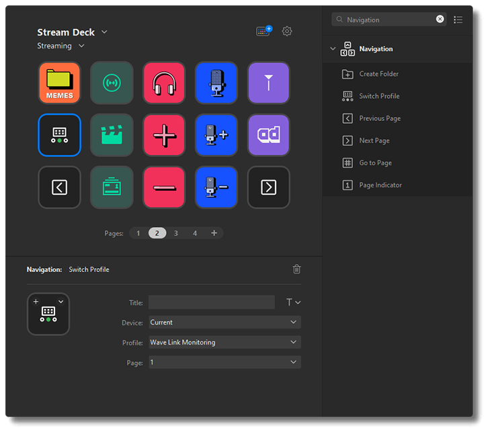Select the blue microphone plus key
Image resolution: width=484 pixels, height=428 pixels.
pos(216,135)
